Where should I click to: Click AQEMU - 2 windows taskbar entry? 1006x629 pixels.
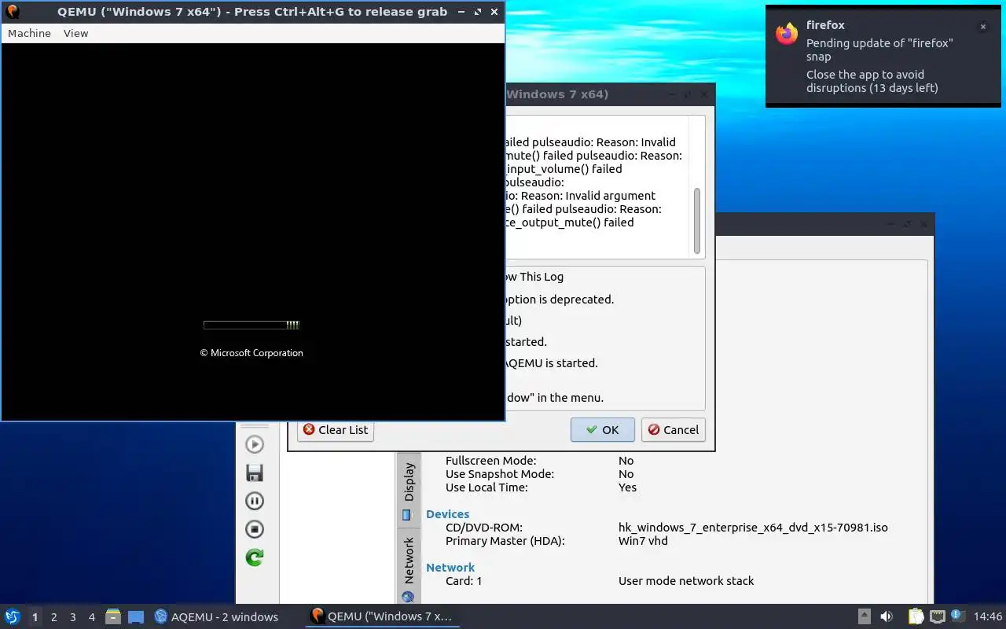[x=217, y=616]
